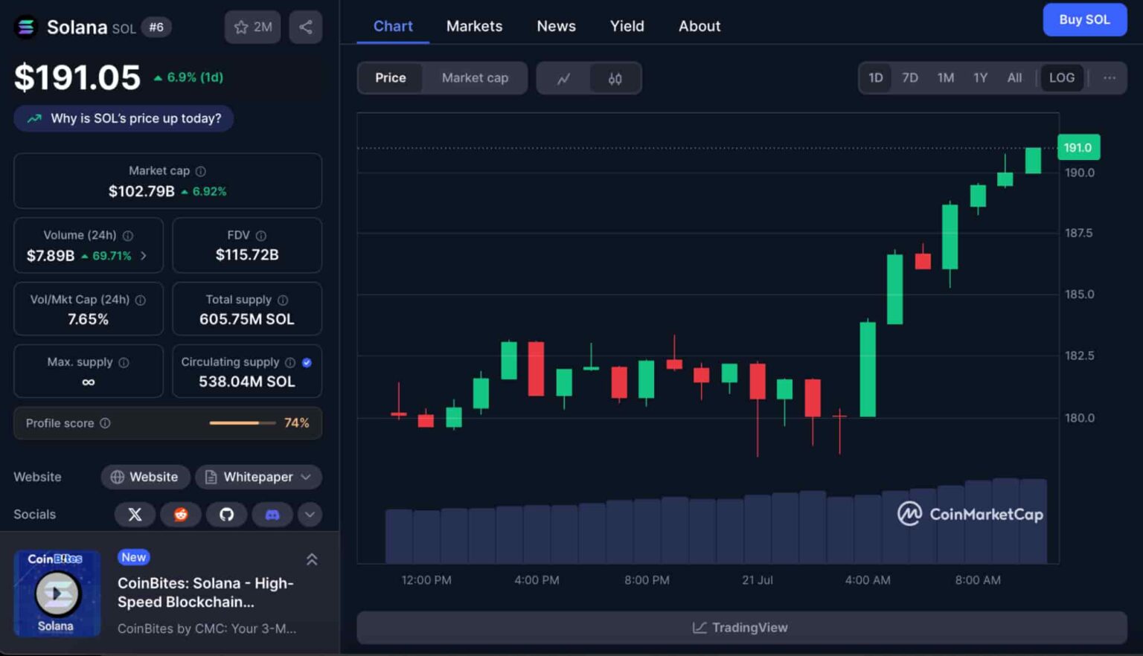Click the Buy SOL button
The image size is (1143, 656).
[1083, 20]
